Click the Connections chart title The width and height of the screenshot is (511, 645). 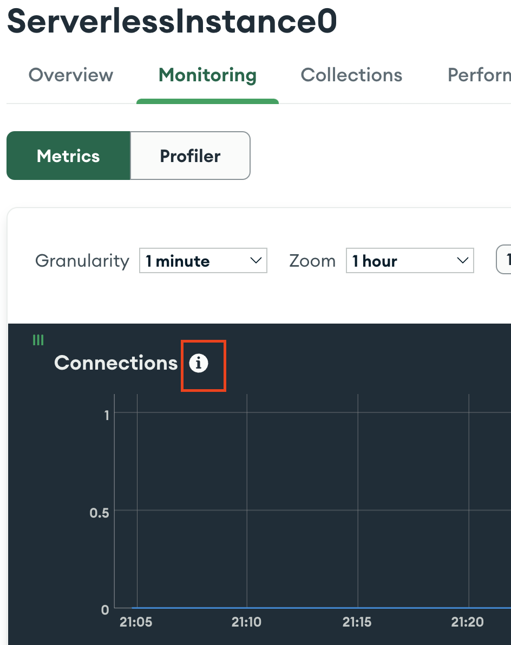click(115, 363)
